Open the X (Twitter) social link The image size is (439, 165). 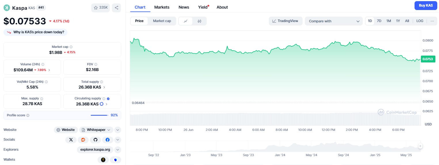(x=71, y=140)
